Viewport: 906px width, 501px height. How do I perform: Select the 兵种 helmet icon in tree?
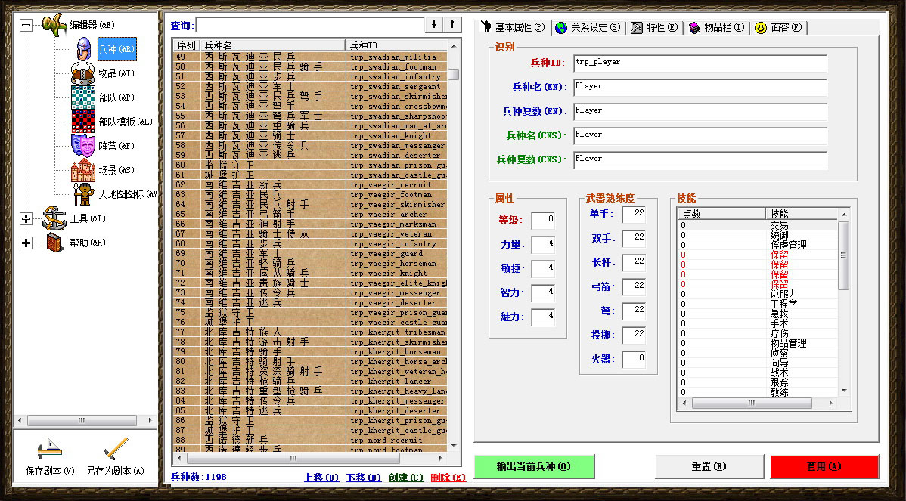[x=83, y=49]
